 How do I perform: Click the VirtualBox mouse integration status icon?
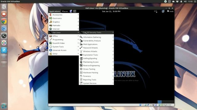click(159, 105)
